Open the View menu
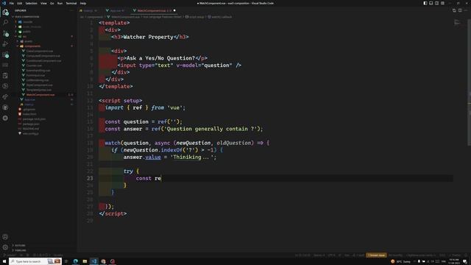Image resolution: width=471 pixels, height=265 pixels. (x=43, y=3)
